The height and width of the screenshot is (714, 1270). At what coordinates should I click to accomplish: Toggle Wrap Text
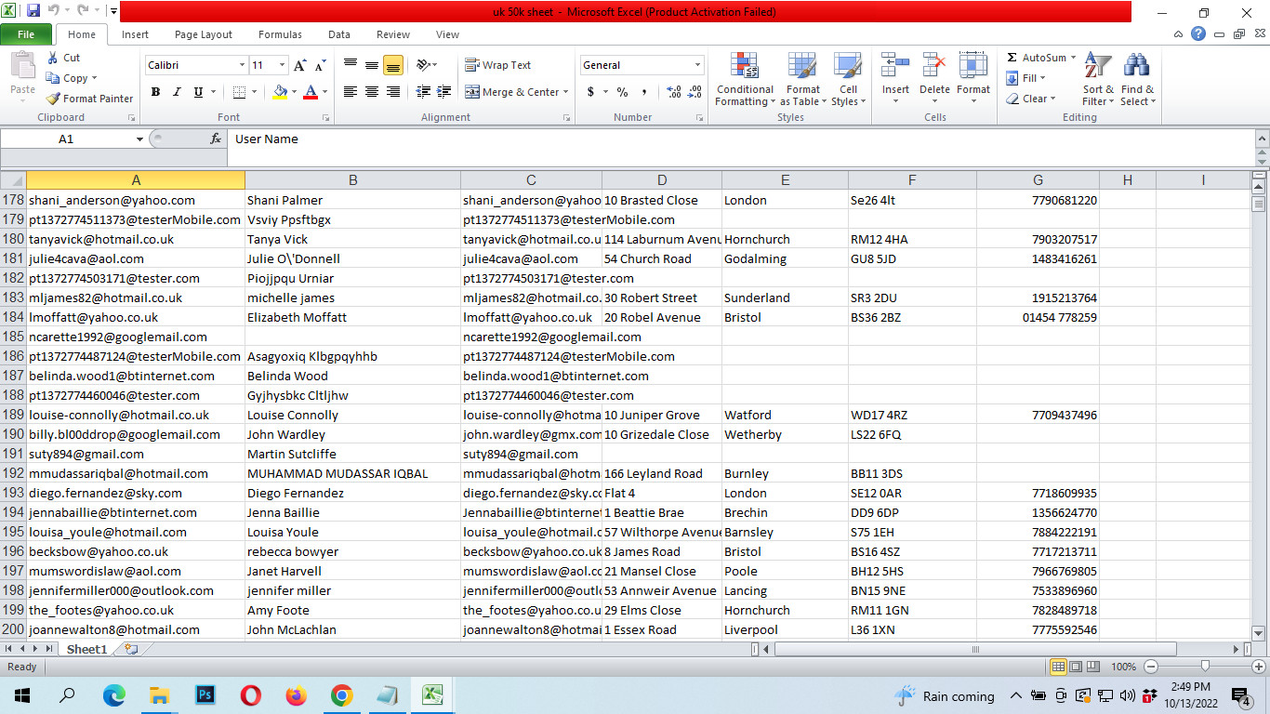click(x=498, y=65)
